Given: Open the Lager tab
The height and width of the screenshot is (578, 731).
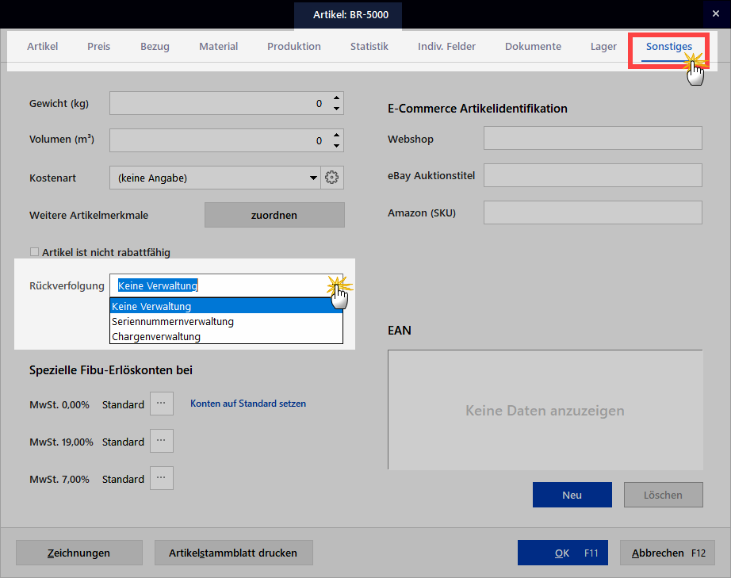Looking at the screenshot, I should point(603,47).
